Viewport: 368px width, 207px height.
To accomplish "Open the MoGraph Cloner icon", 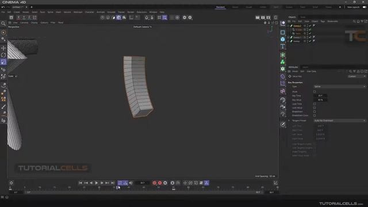I will coord(282,62).
